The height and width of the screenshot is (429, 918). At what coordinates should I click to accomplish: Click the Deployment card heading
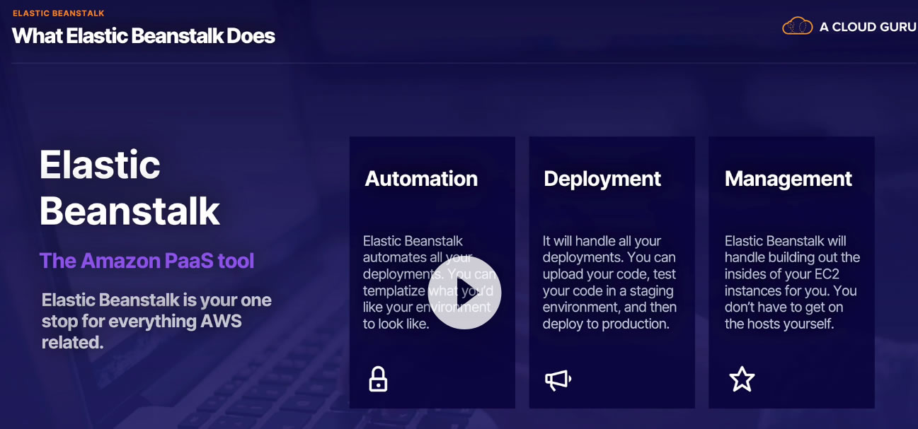[602, 179]
